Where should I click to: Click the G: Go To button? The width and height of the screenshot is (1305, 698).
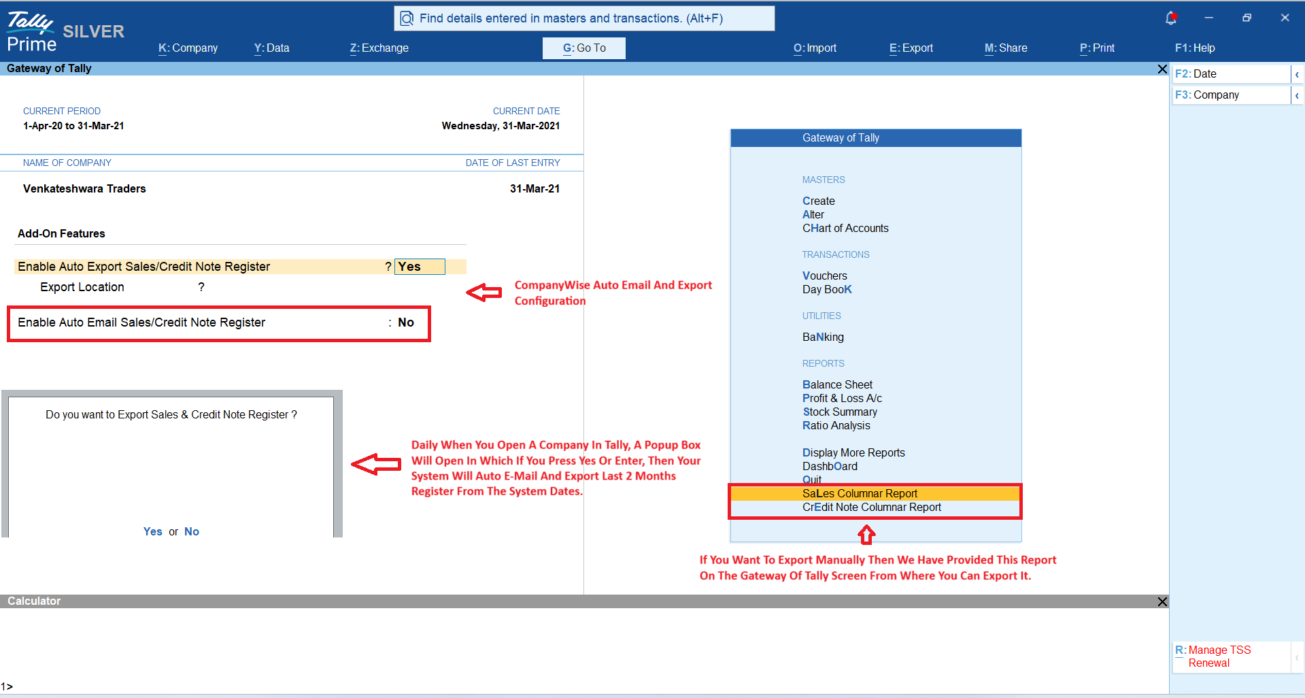(x=584, y=48)
